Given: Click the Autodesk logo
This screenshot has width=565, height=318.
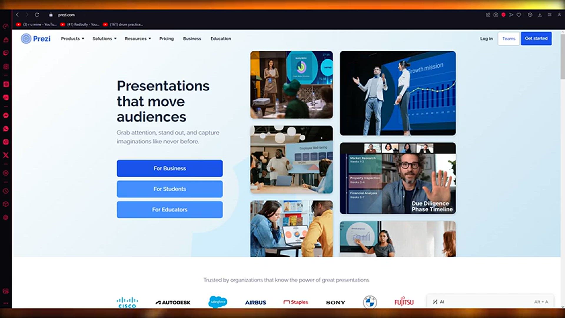Looking at the screenshot, I should (173, 302).
